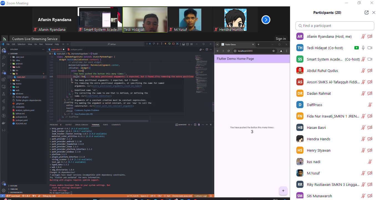This screenshot has height=200, width=376.
Task: Open Chrome profile icon
Action: pyautogui.click(x=281, y=51)
